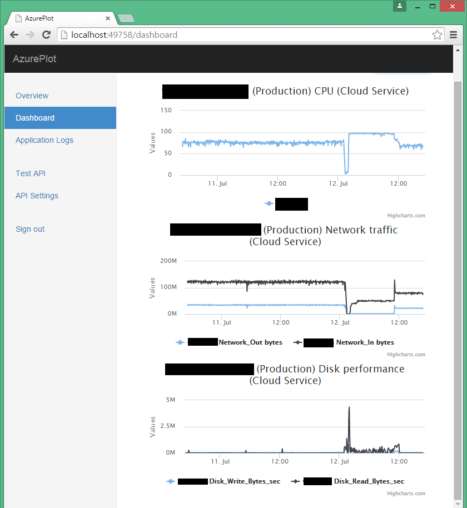The image size is (467, 508).
Task: Close the AzurePlot browser tab
Action: [x=108, y=18]
